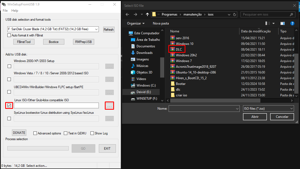Select Deivid (E:) drive in sidebar
Image resolution: width=300 pixels, height=169 pixels.
(141, 92)
